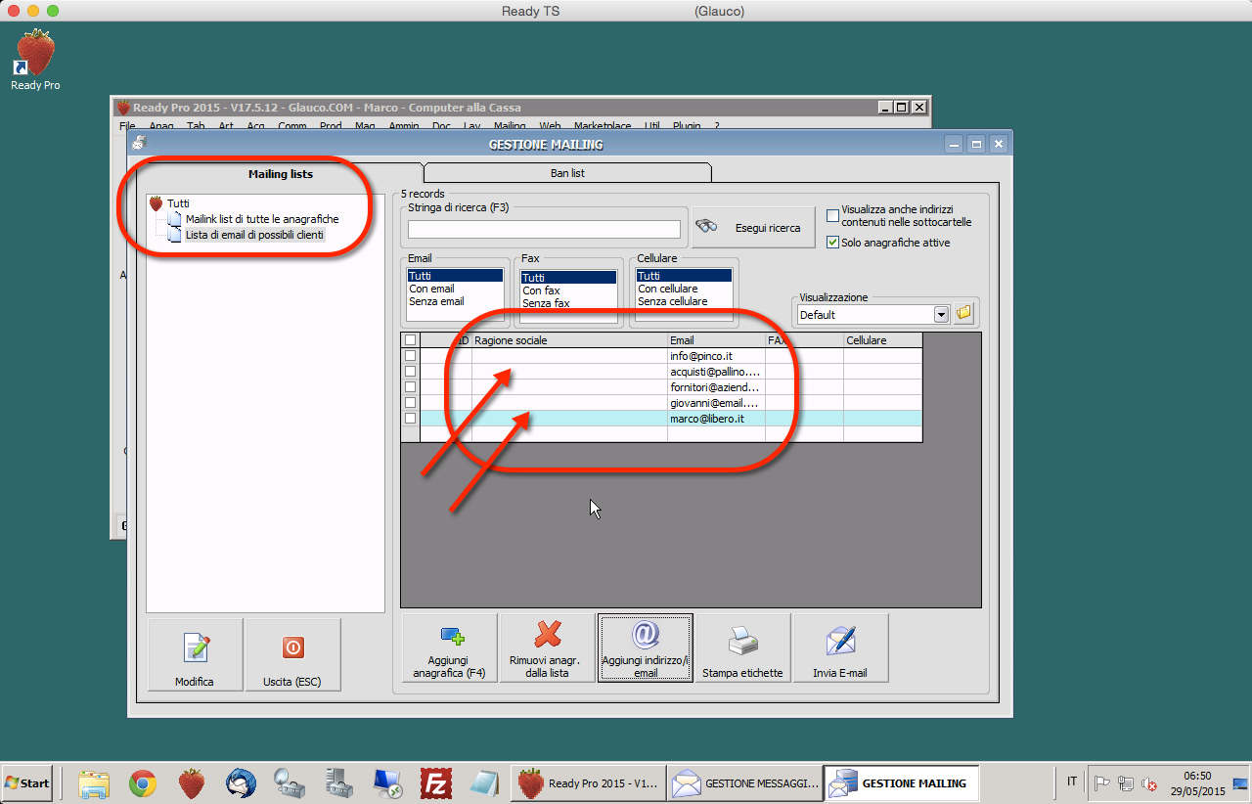Viewport: 1252px width, 804px height.
Task: Select Senza fax in Fax filter
Action: pyautogui.click(x=569, y=303)
